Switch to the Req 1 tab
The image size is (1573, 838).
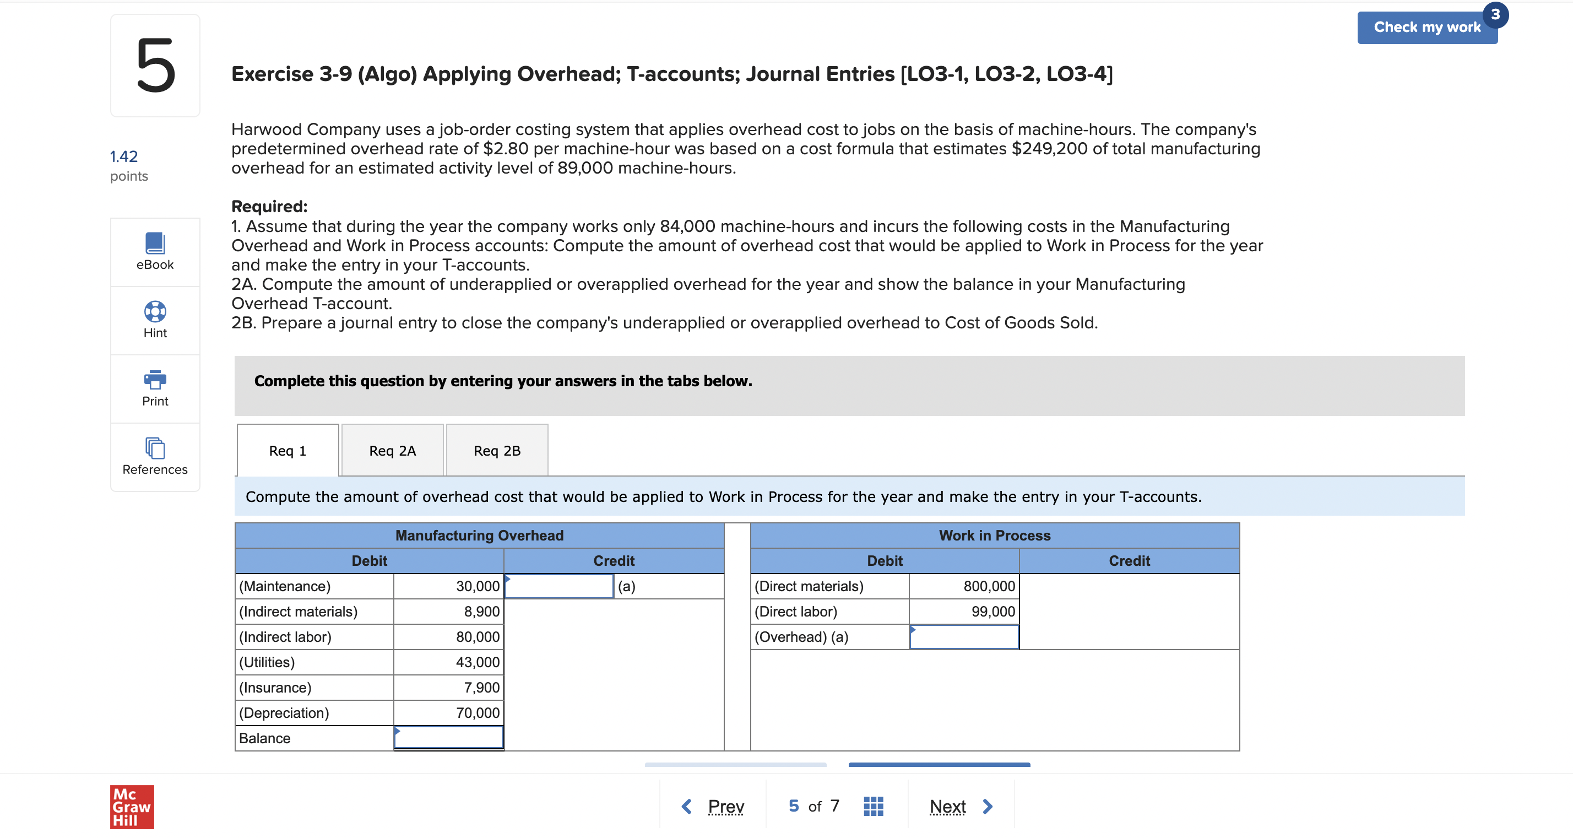(x=288, y=451)
